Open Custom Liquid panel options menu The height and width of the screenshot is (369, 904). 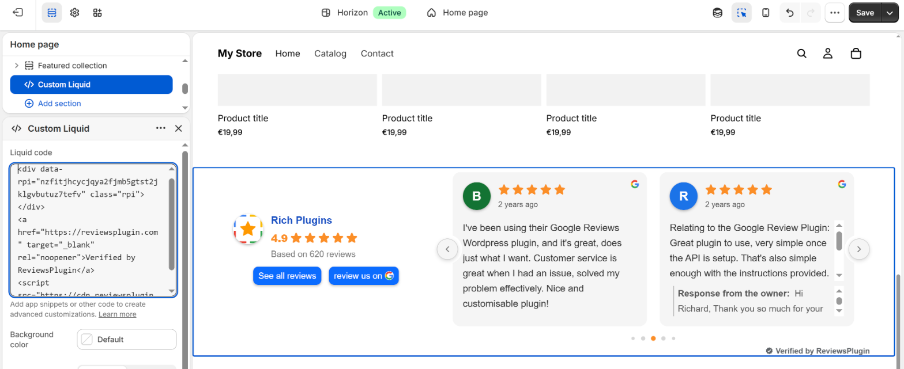pos(161,128)
